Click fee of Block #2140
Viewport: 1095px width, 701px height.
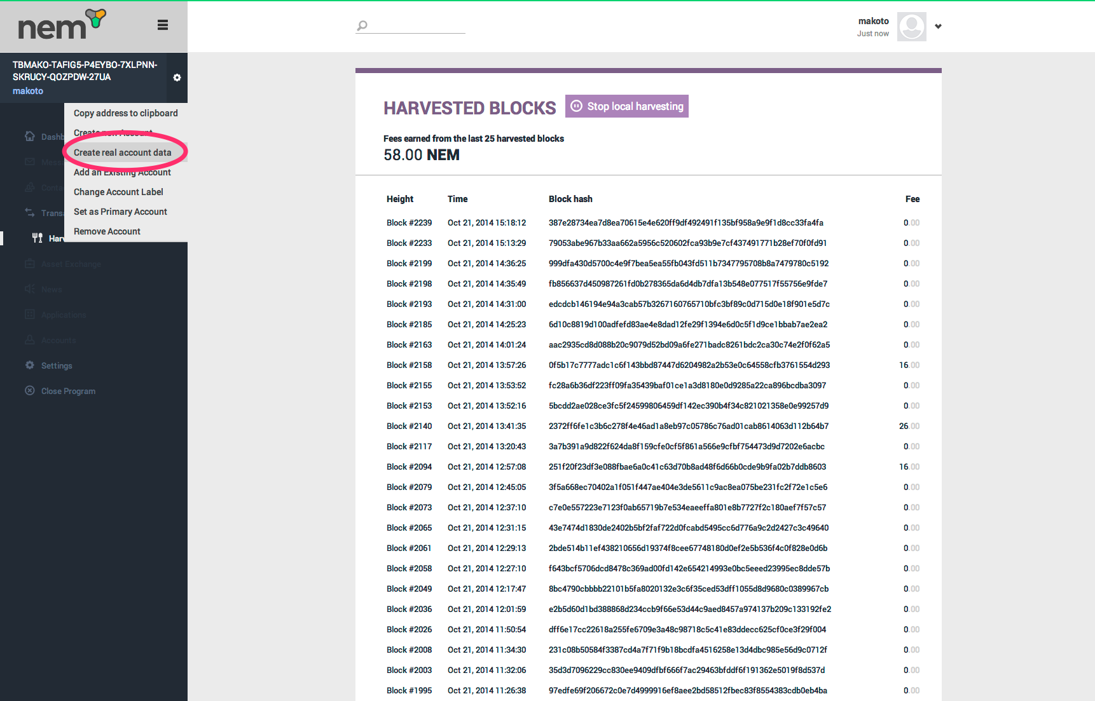coord(909,426)
